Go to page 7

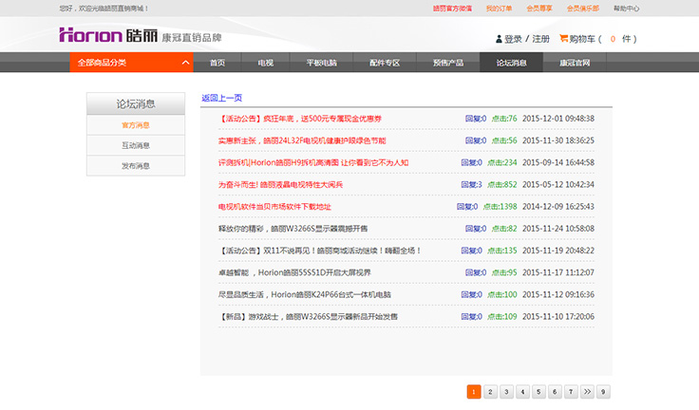(571, 392)
